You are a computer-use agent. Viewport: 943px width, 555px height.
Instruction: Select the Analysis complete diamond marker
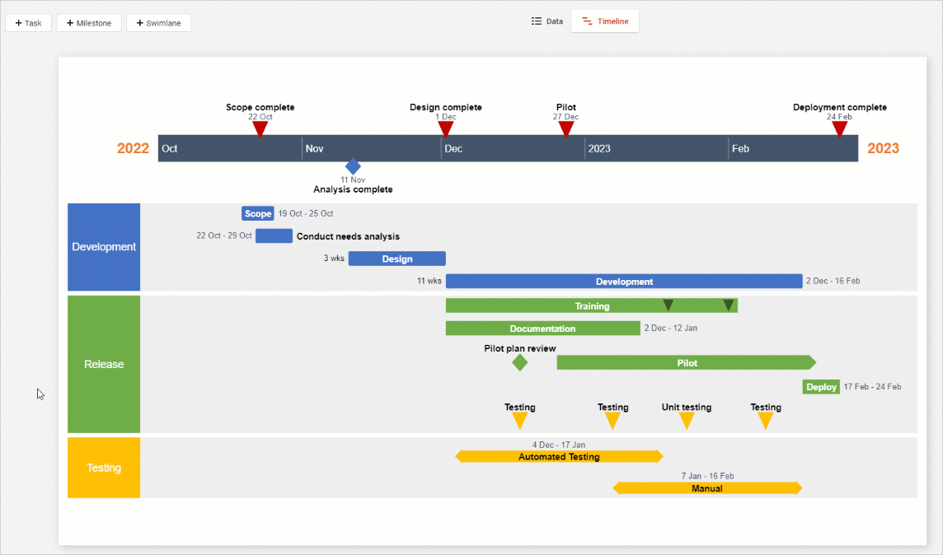click(352, 166)
